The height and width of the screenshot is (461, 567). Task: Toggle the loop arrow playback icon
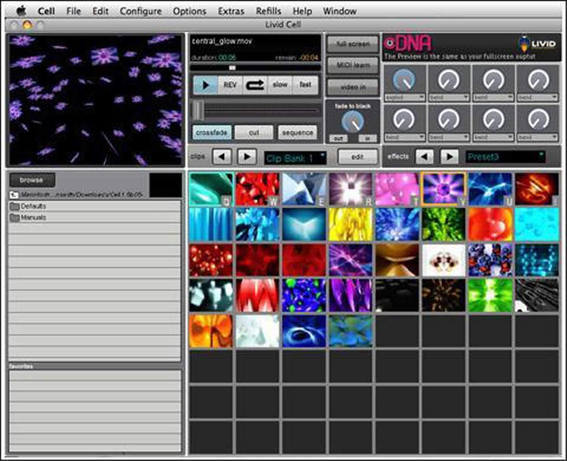[255, 85]
